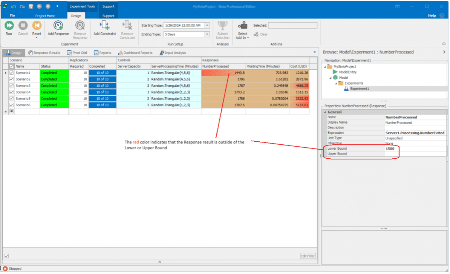Image resolution: width=450 pixels, height=274 pixels.
Task: Toggle the select-all checkbox in Name header
Action: point(12,66)
